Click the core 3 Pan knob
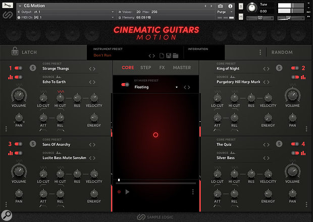 click(19, 193)
